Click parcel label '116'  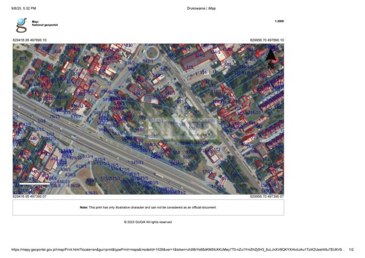click(204, 72)
